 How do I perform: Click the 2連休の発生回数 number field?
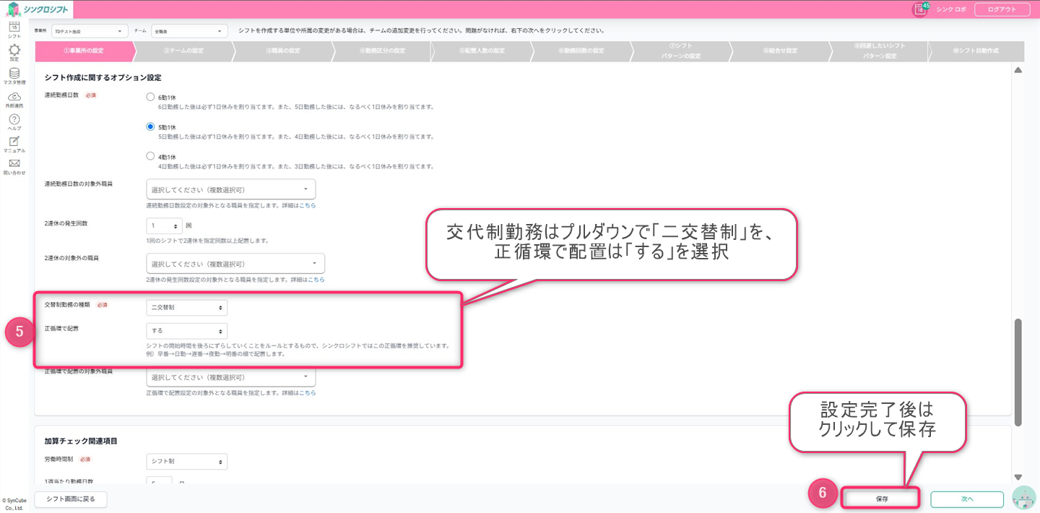point(163,225)
